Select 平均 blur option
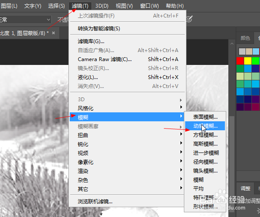This screenshot has width=260, height=217. click(x=205, y=189)
